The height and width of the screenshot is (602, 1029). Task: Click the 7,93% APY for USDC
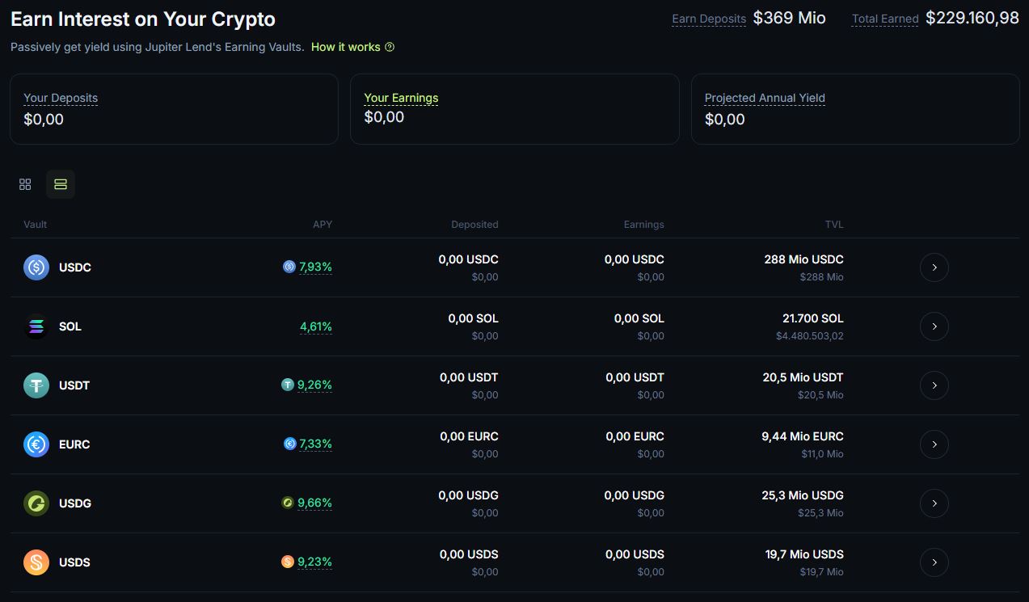click(x=315, y=267)
